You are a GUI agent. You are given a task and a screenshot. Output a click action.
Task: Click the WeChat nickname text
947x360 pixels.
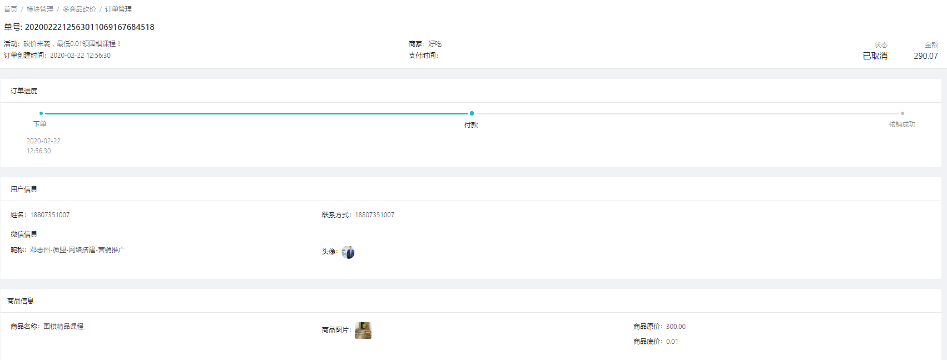77,250
